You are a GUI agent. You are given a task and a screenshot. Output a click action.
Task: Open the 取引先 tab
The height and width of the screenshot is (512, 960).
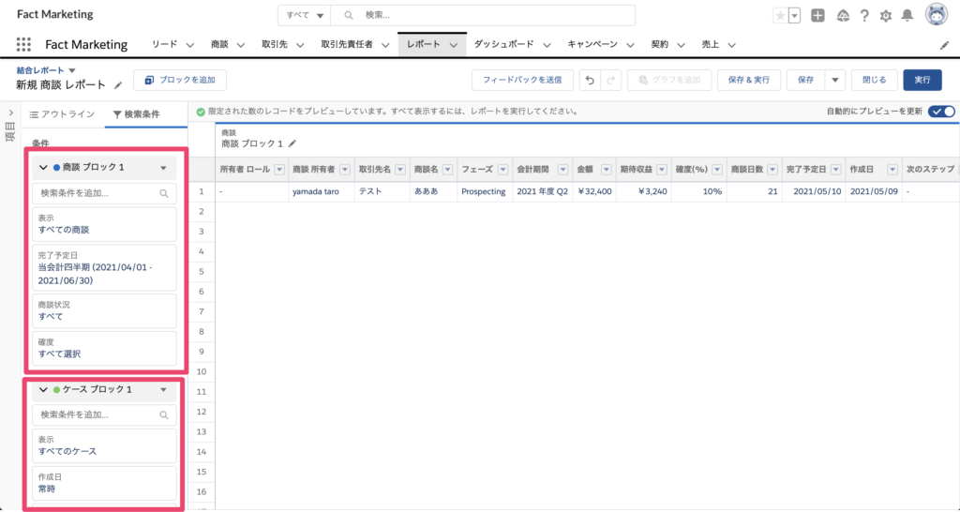(x=275, y=44)
